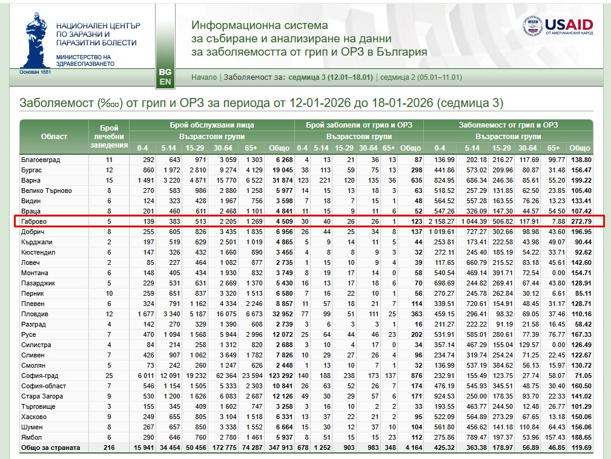Open седмица 2 (05.01–11.01) link
Screen dimensions: 611x459
coord(421,77)
